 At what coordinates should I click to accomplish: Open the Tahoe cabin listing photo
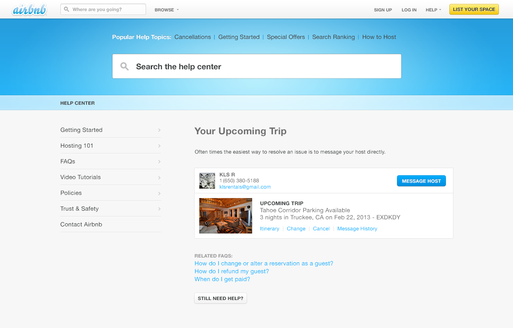(226, 216)
